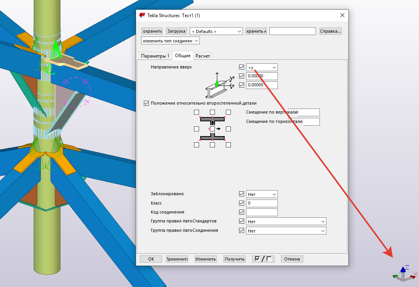Open 'Группа правил АвтоСтандартов' dropdown

286,221
